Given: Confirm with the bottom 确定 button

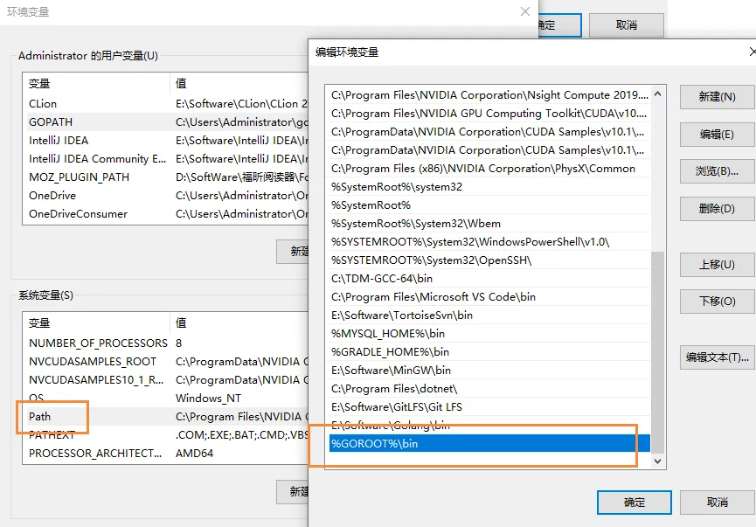Looking at the screenshot, I should (x=634, y=503).
